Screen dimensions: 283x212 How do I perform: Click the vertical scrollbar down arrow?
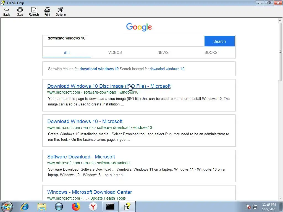point(280,198)
